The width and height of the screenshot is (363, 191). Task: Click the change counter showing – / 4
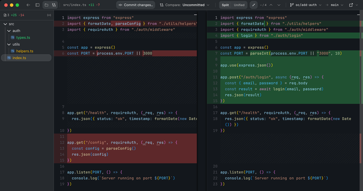(263, 5)
